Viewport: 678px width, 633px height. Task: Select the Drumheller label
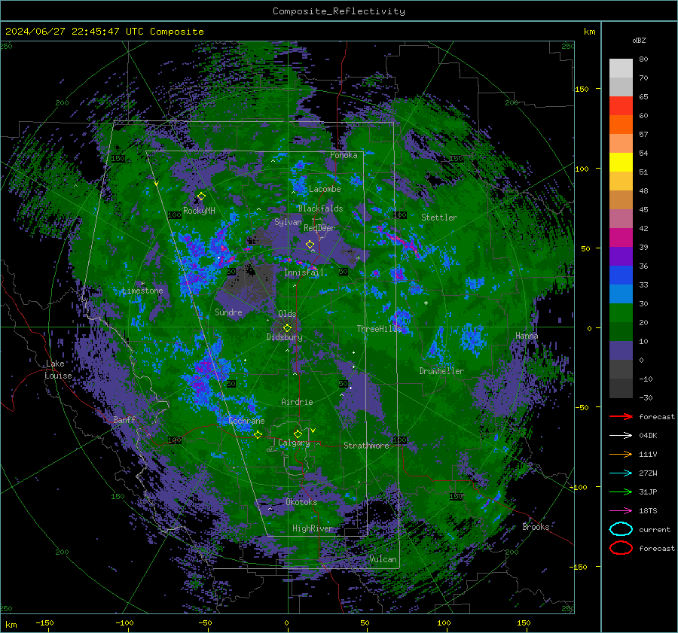point(441,371)
